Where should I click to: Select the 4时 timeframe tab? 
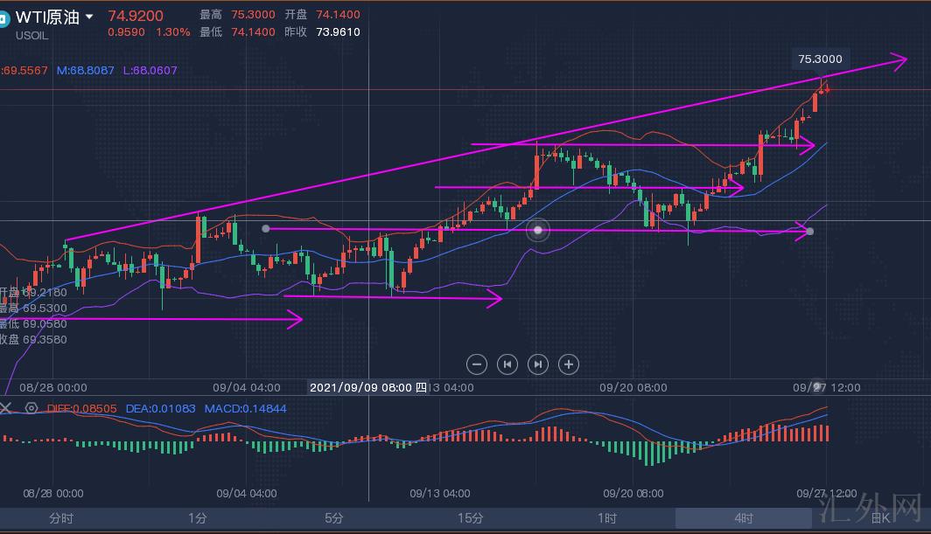tap(744, 518)
